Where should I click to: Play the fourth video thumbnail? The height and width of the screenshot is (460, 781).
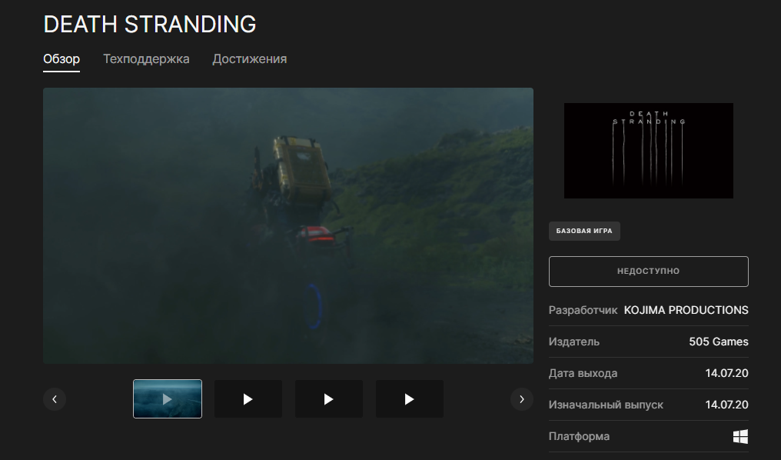pos(410,398)
